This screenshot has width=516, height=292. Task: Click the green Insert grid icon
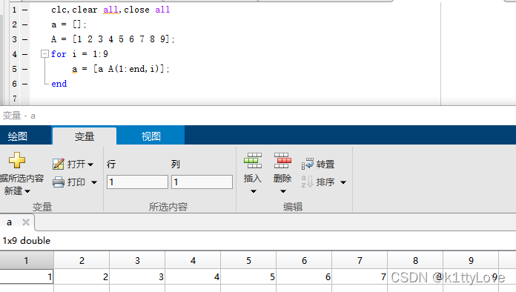click(253, 161)
